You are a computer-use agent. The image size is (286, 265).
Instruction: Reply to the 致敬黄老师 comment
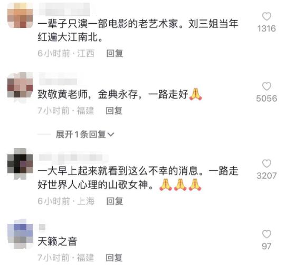click(x=114, y=111)
